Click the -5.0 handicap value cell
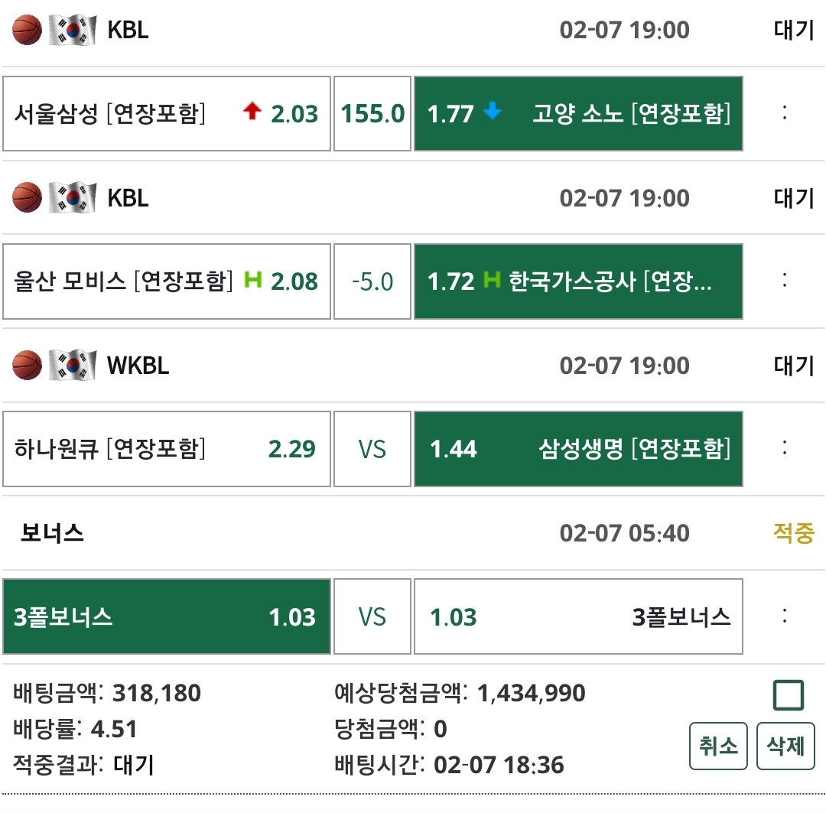The height and width of the screenshot is (813, 826). pyautogui.click(x=372, y=281)
